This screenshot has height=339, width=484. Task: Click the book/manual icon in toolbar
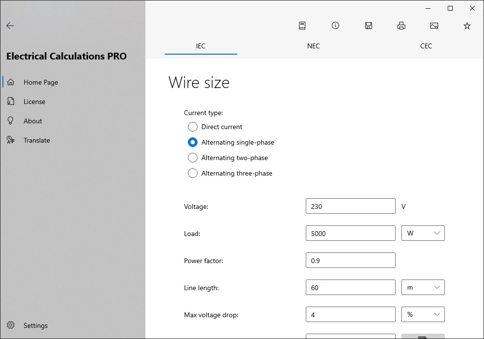[x=302, y=26]
